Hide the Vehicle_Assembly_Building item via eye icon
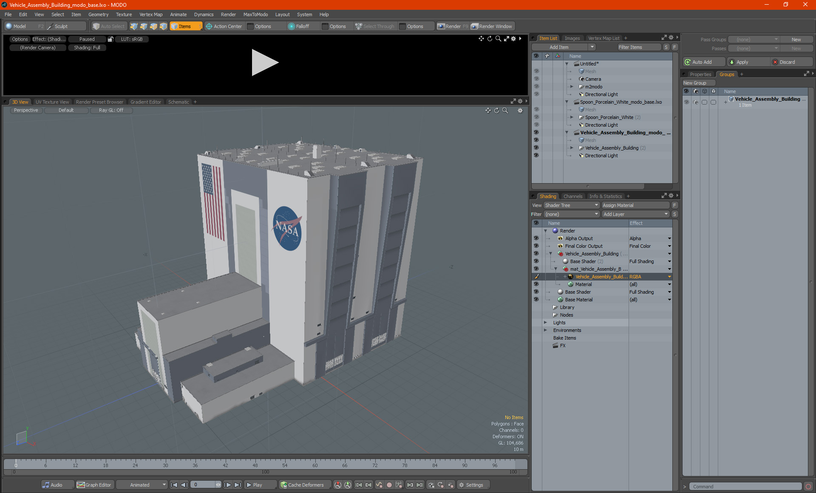Image resolution: width=816 pixels, height=493 pixels. tap(536, 148)
